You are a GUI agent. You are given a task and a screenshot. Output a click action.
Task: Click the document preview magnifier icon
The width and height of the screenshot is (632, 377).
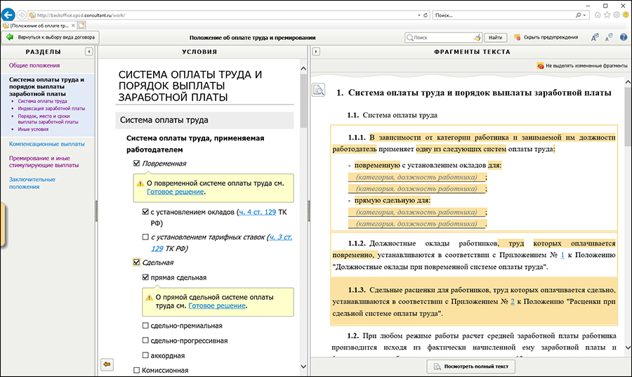tap(319, 90)
